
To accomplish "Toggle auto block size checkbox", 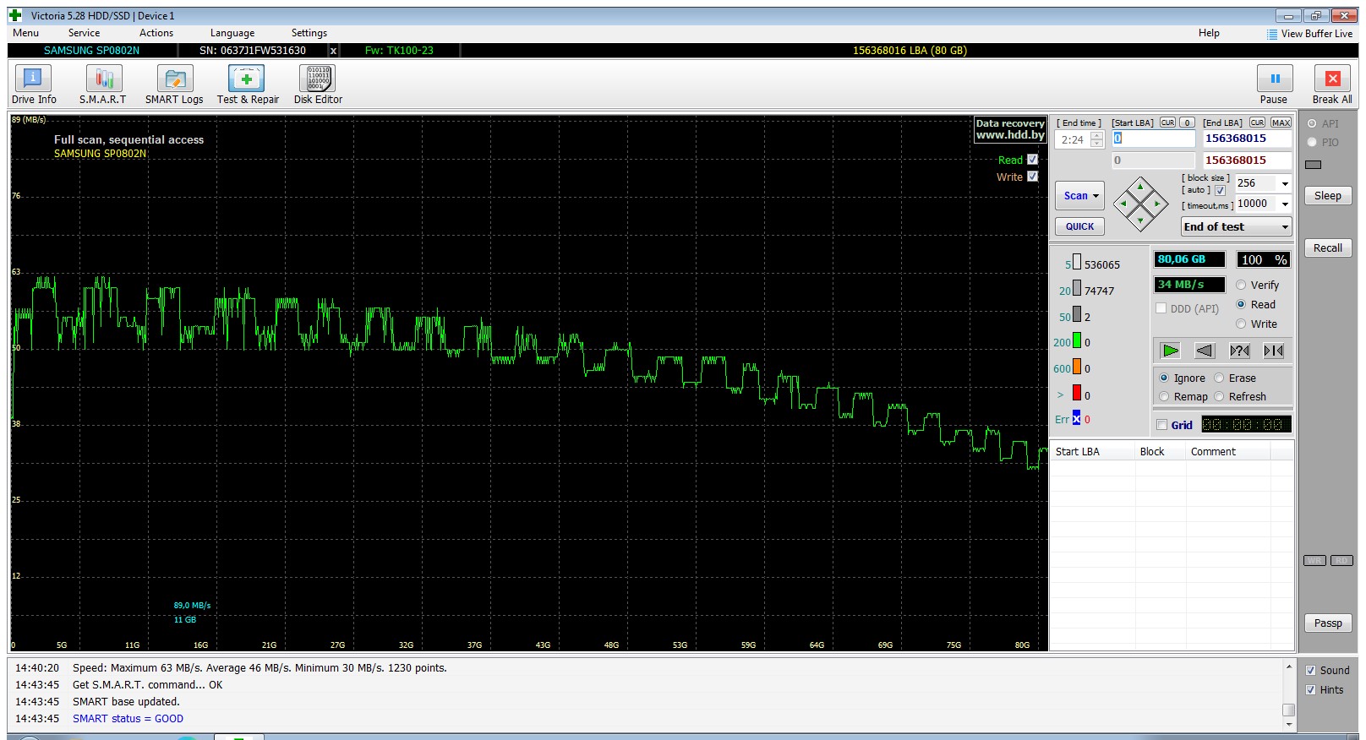I will tap(1220, 191).
